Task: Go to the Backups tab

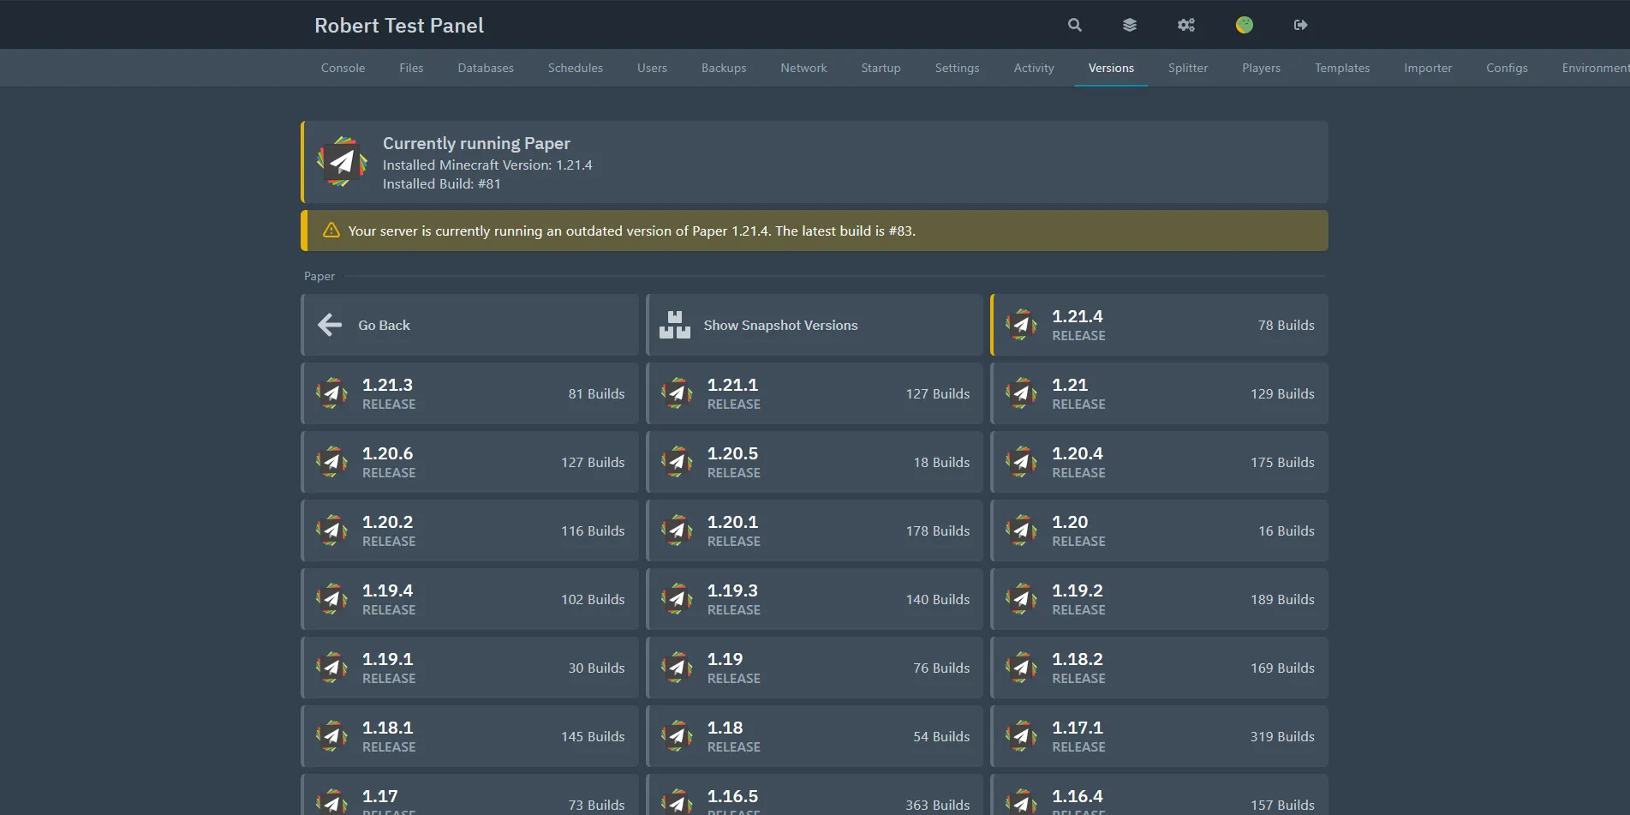Action: pyautogui.click(x=723, y=68)
